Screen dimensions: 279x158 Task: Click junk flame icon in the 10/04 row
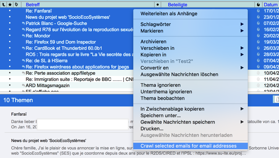258,73
